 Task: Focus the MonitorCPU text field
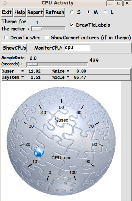click(x=77, y=48)
